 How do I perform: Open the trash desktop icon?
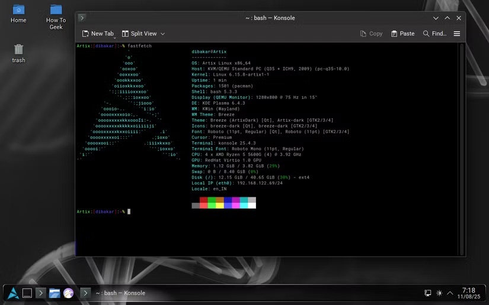click(19, 53)
